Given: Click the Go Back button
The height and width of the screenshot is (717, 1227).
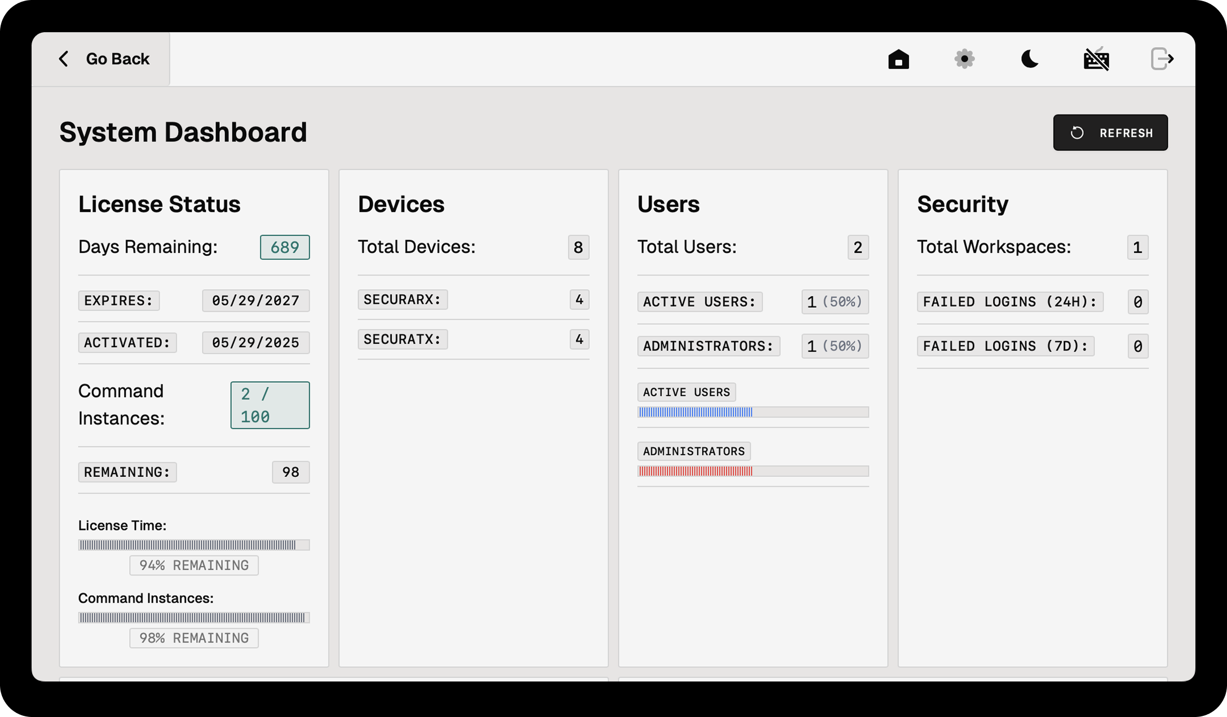Looking at the screenshot, I should (101, 59).
